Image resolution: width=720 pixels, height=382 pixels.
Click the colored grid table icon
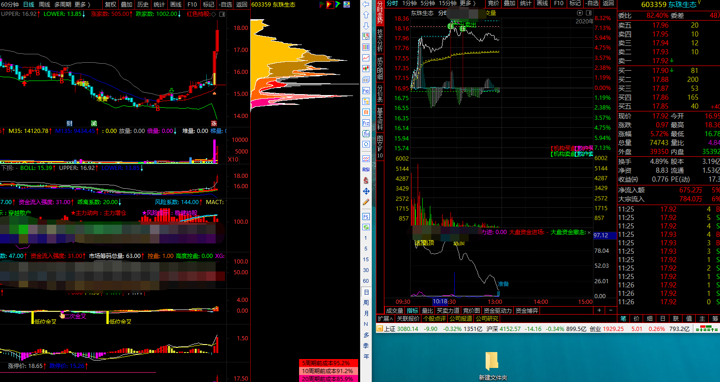tap(366, 47)
